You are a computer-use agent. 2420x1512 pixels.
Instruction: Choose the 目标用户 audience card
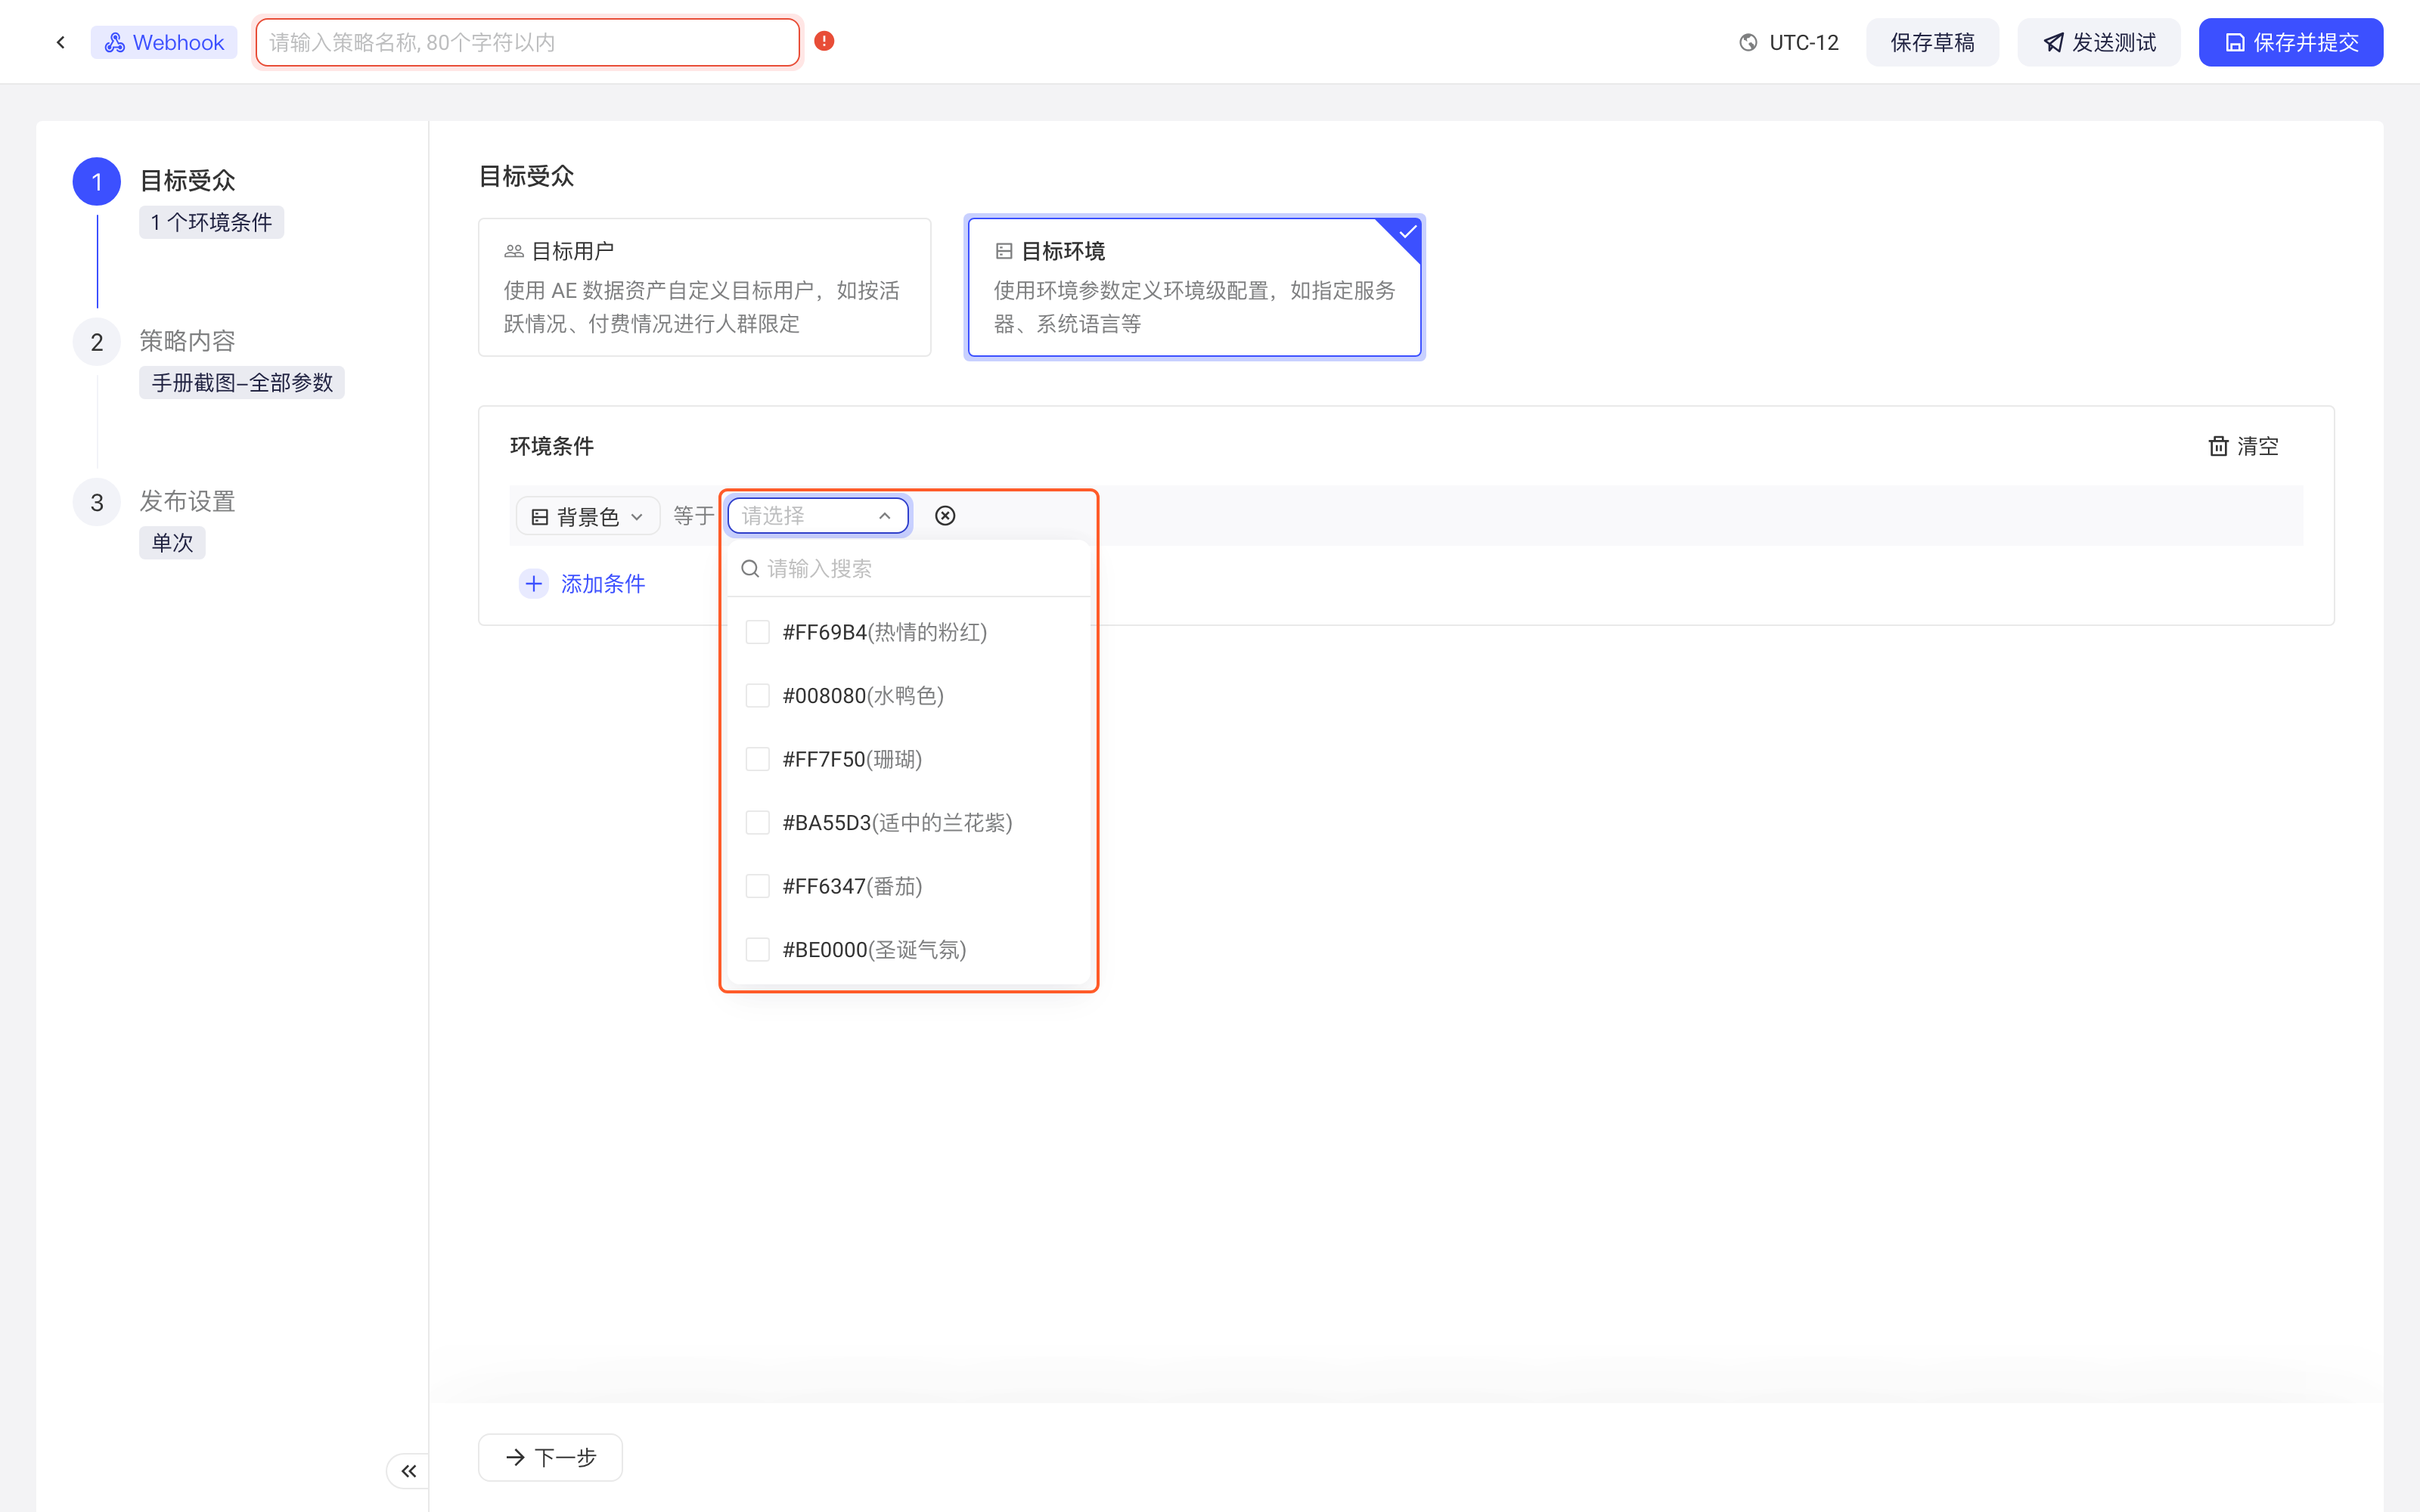pyautogui.click(x=704, y=287)
